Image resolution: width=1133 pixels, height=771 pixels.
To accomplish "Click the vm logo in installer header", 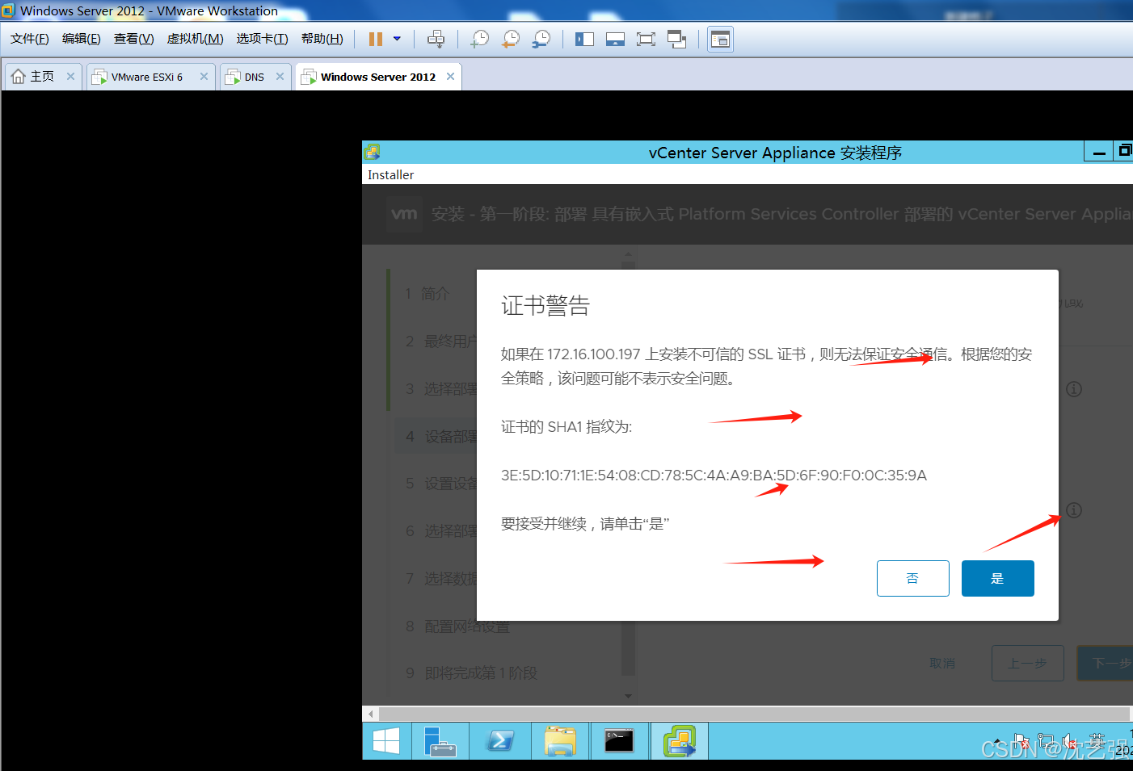I will coord(404,214).
